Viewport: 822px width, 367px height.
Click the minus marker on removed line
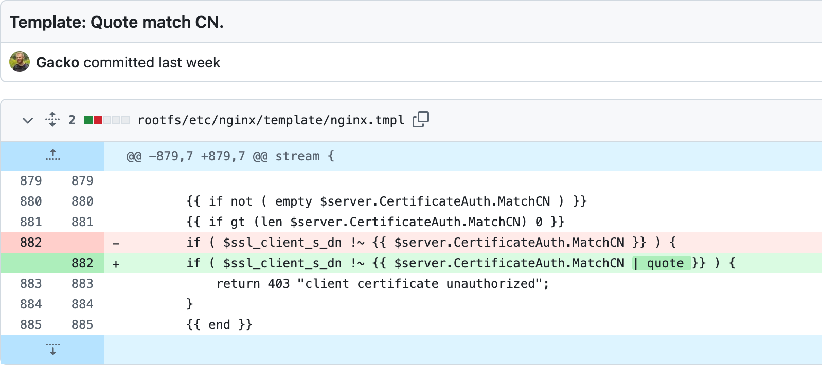[x=116, y=243]
